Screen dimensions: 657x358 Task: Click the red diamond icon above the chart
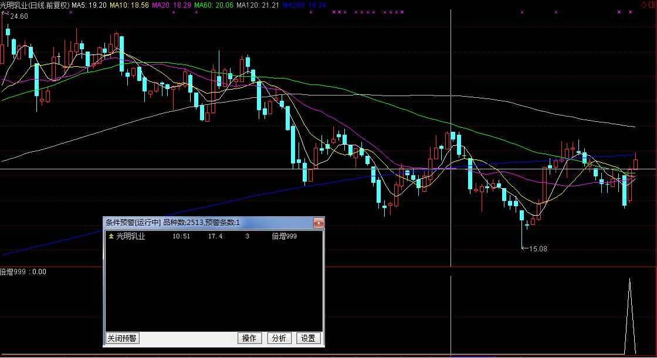[x=644, y=5]
